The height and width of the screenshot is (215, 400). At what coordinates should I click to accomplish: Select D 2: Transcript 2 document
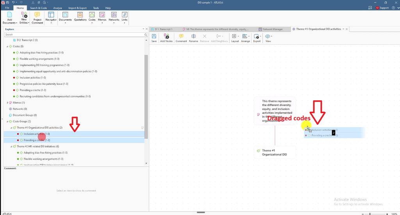pos(27,40)
